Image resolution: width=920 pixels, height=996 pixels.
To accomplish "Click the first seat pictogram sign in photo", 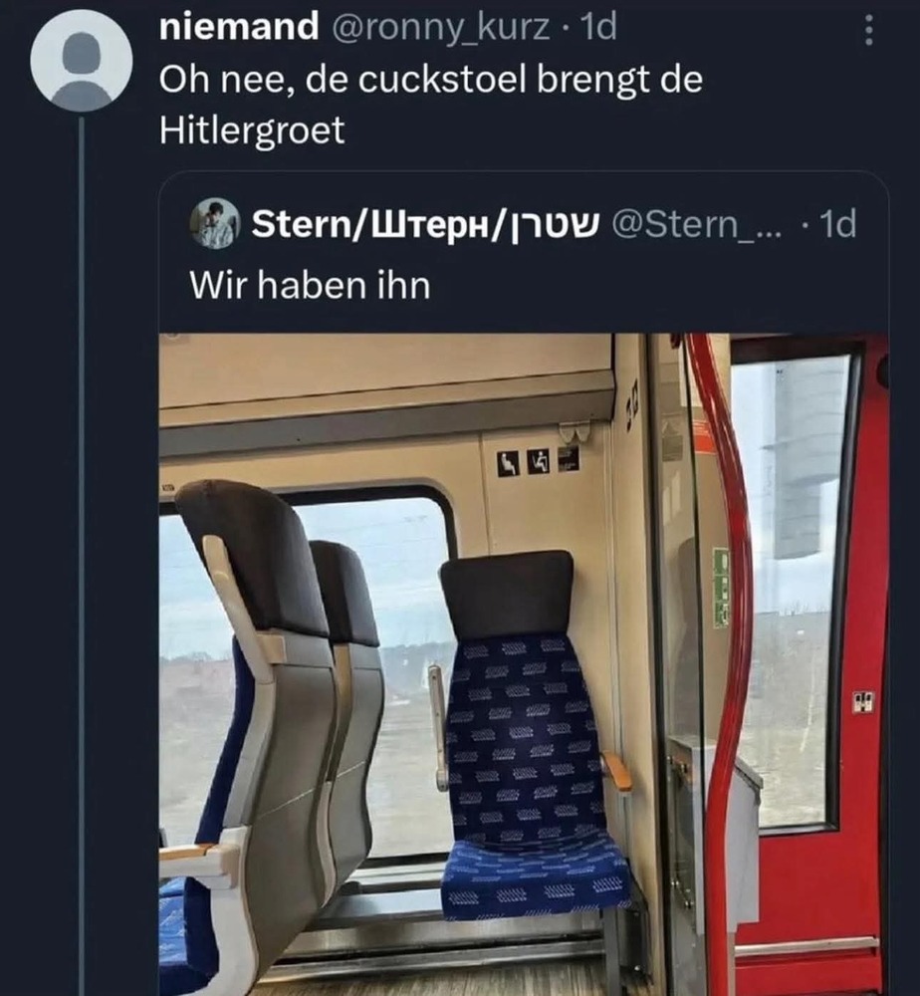I will tap(508, 462).
